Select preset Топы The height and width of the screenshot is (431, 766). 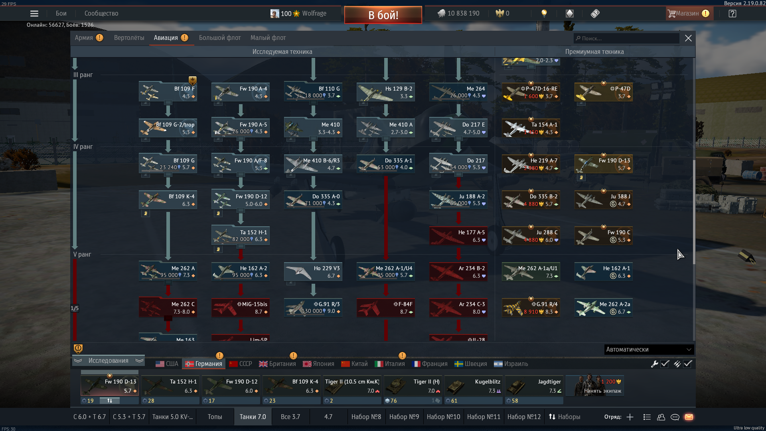[x=215, y=417]
